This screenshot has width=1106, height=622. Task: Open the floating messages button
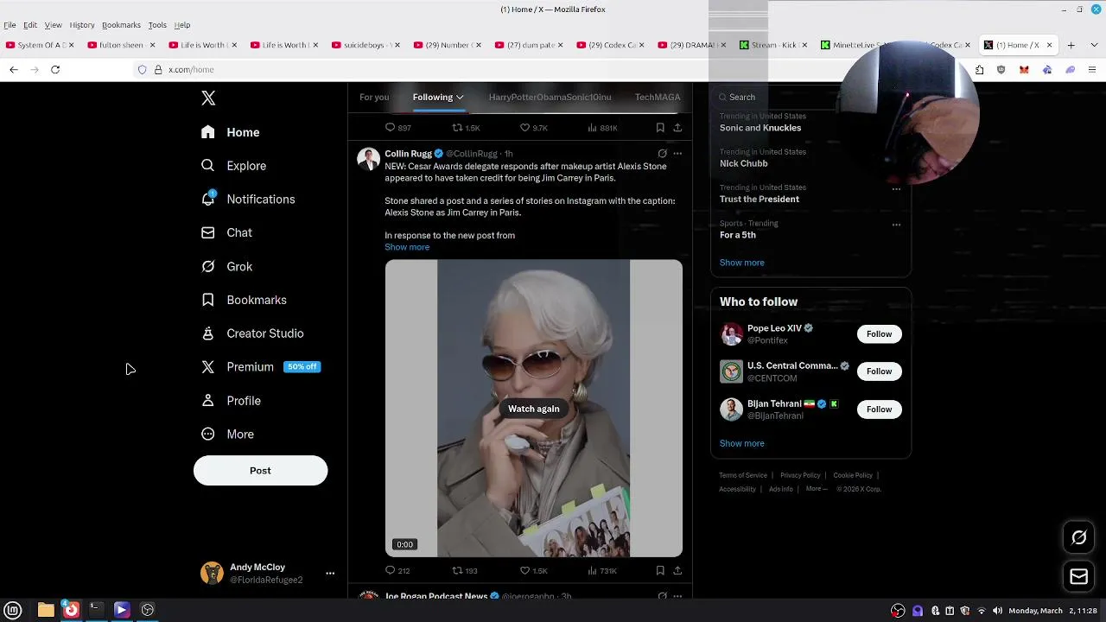1078,577
